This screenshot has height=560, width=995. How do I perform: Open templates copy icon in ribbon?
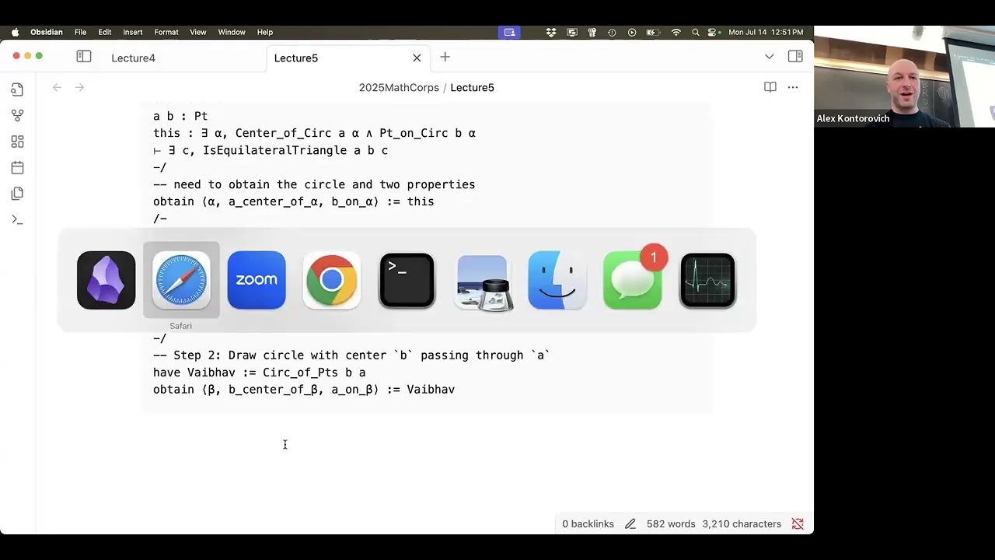point(17,193)
